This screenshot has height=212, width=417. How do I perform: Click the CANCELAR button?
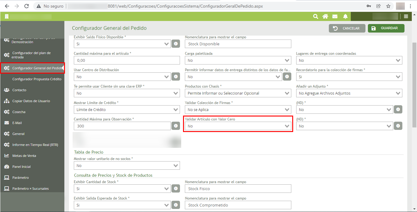pos(347,28)
